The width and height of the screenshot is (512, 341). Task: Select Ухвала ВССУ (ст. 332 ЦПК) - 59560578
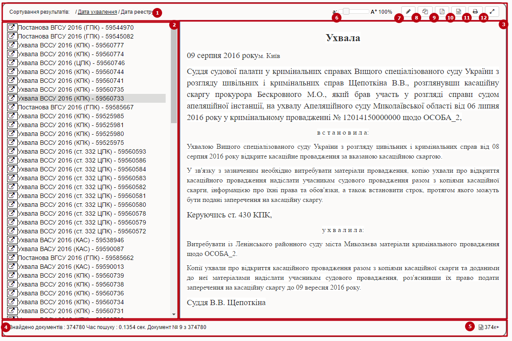(82, 213)
